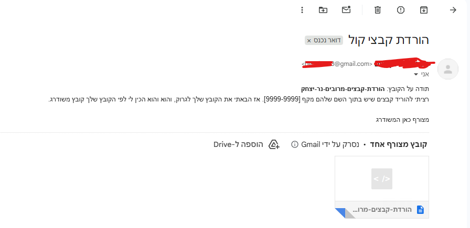470x228 pixels.
Task: Archive this email conversation
Action: [x=423, y=10]
